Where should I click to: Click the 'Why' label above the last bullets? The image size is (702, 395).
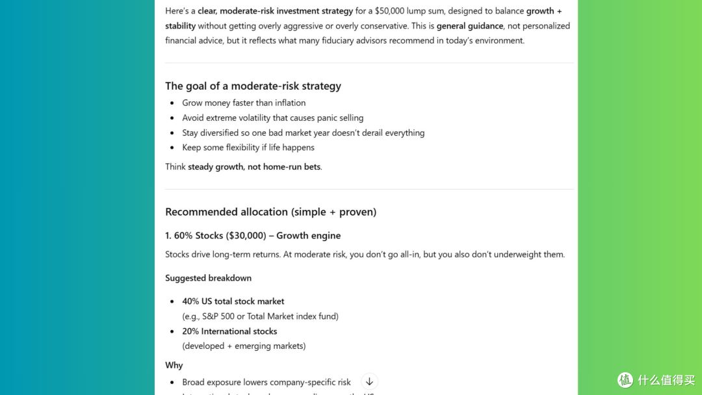coord(174,366)
